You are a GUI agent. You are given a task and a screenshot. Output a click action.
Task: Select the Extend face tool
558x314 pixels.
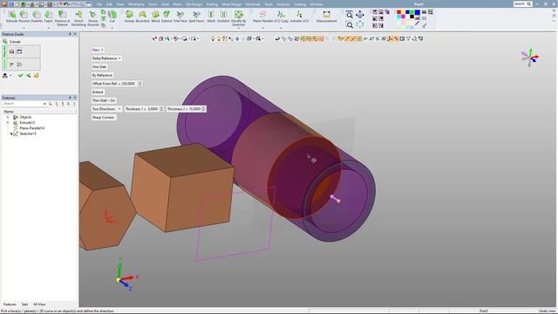click(167, 17)
